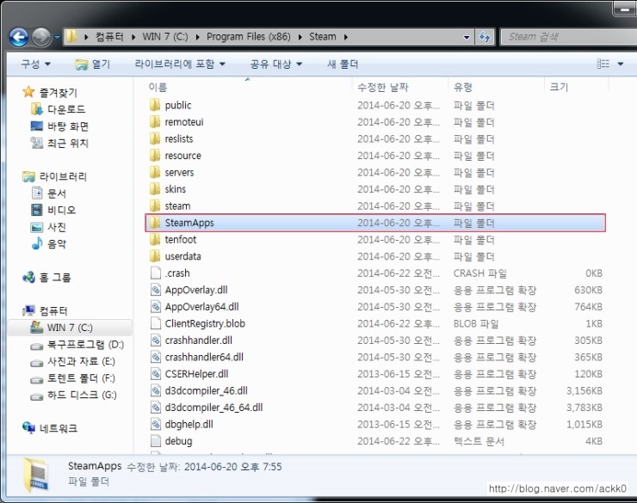Open 다운로드 in favorites
This screenshot has height=503, width=637.
pos(59,109)
